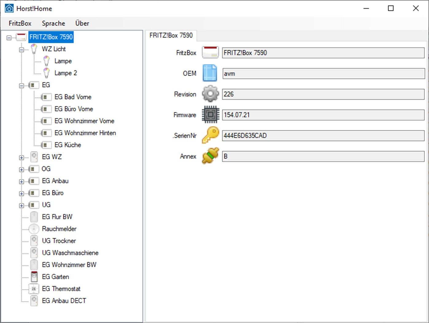The image size is (429, 323).
Task: Click the EG Büro Vorne device icon
Action: pyautogui.click(x=46, y=109)
